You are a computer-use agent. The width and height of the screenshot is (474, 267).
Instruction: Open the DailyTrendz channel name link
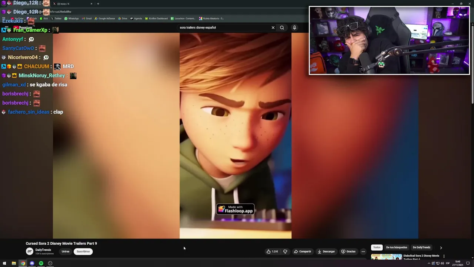point(43,250)
